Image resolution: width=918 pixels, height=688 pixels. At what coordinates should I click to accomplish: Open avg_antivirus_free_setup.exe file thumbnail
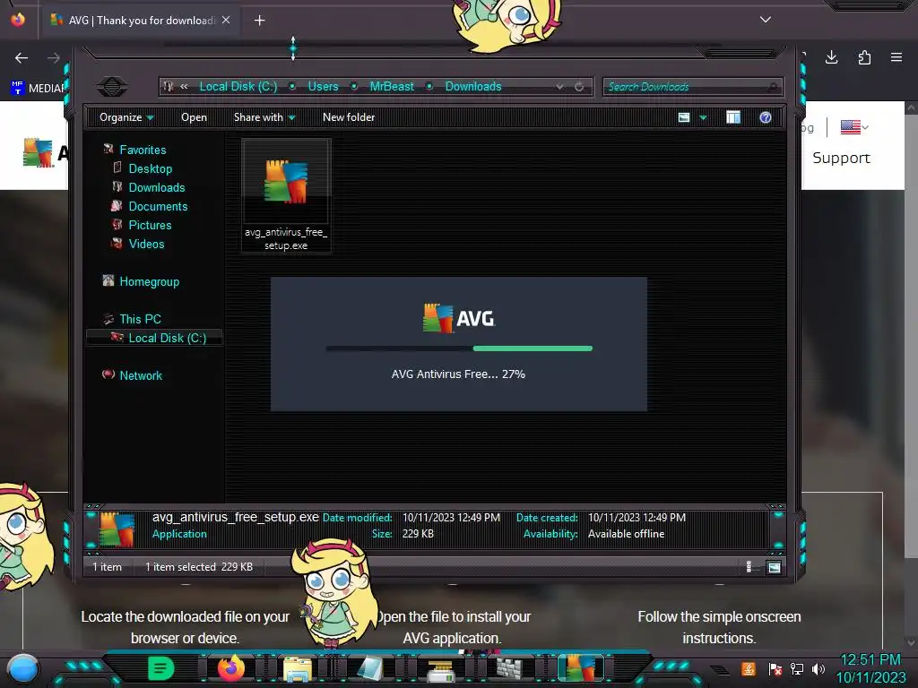coord(286,195)
